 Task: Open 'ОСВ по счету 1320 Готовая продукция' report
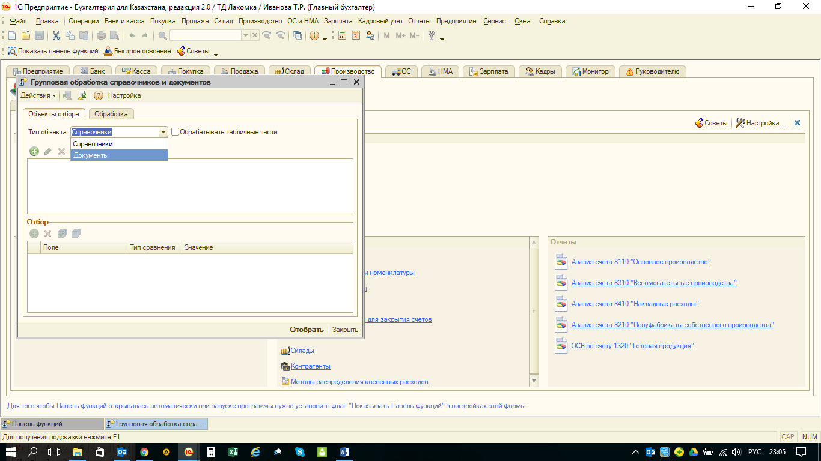coord(632,346)
